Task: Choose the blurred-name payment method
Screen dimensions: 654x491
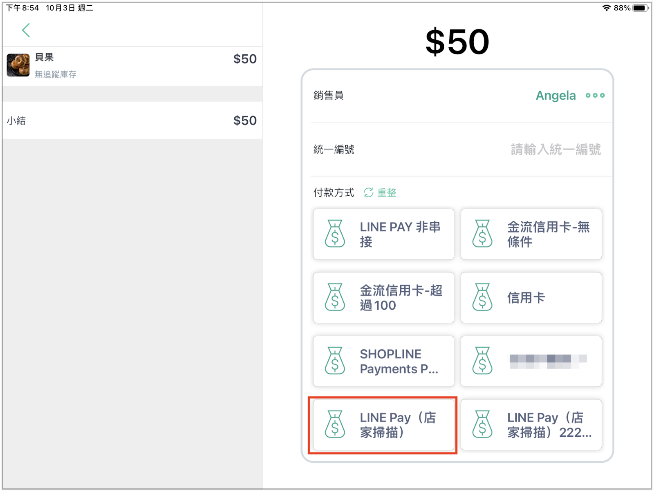Action: [x=531, y=362]
